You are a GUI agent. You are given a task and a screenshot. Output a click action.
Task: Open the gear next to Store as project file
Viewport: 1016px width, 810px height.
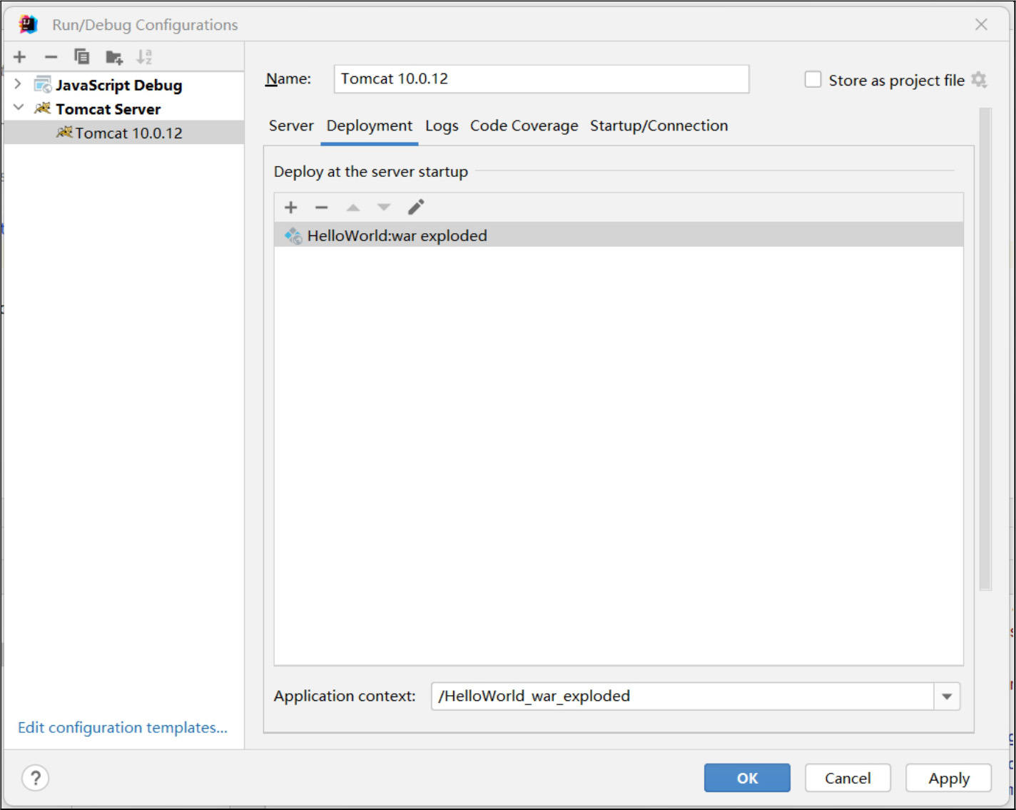[x=979, y=80]
